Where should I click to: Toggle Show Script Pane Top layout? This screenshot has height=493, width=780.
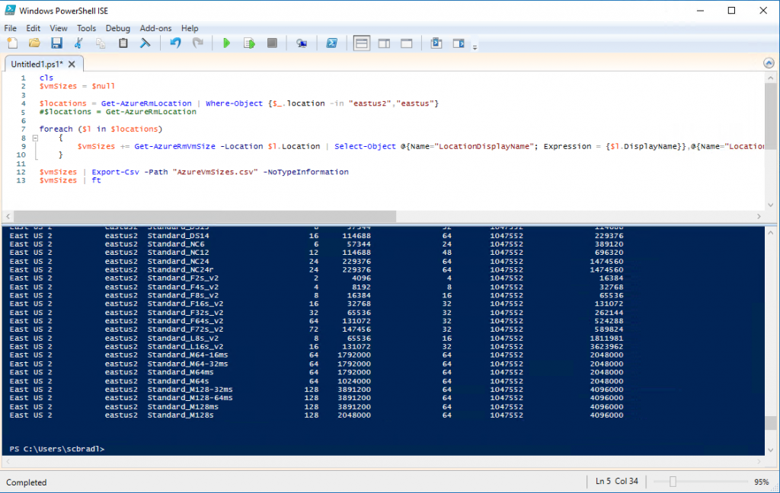[362, 43]
